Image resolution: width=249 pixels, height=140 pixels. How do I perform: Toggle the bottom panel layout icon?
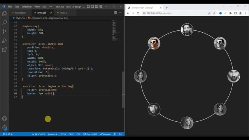[93, 7]
